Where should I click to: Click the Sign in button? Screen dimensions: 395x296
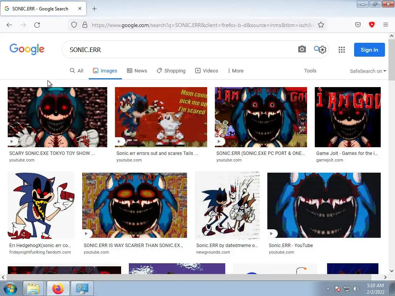tap(369, 50)
